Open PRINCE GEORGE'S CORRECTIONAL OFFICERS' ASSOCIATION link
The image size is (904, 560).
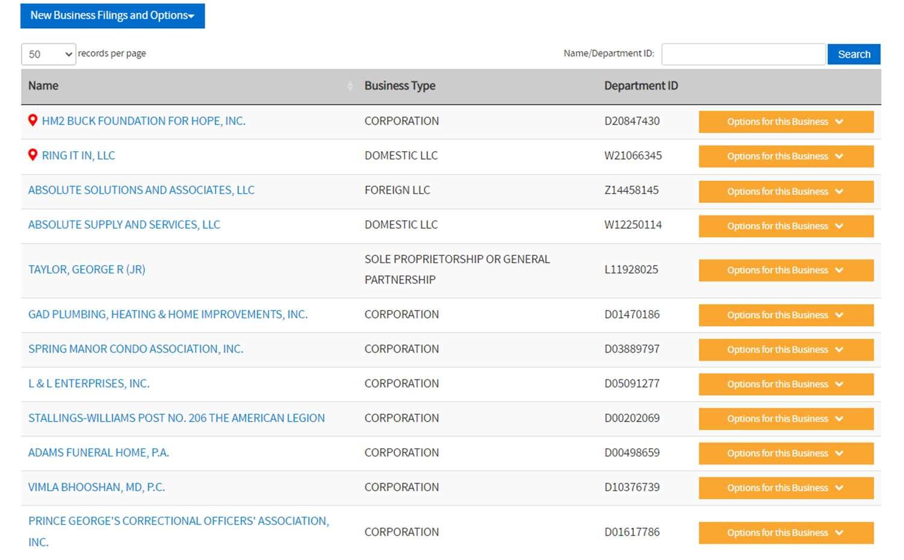point(179,532)
